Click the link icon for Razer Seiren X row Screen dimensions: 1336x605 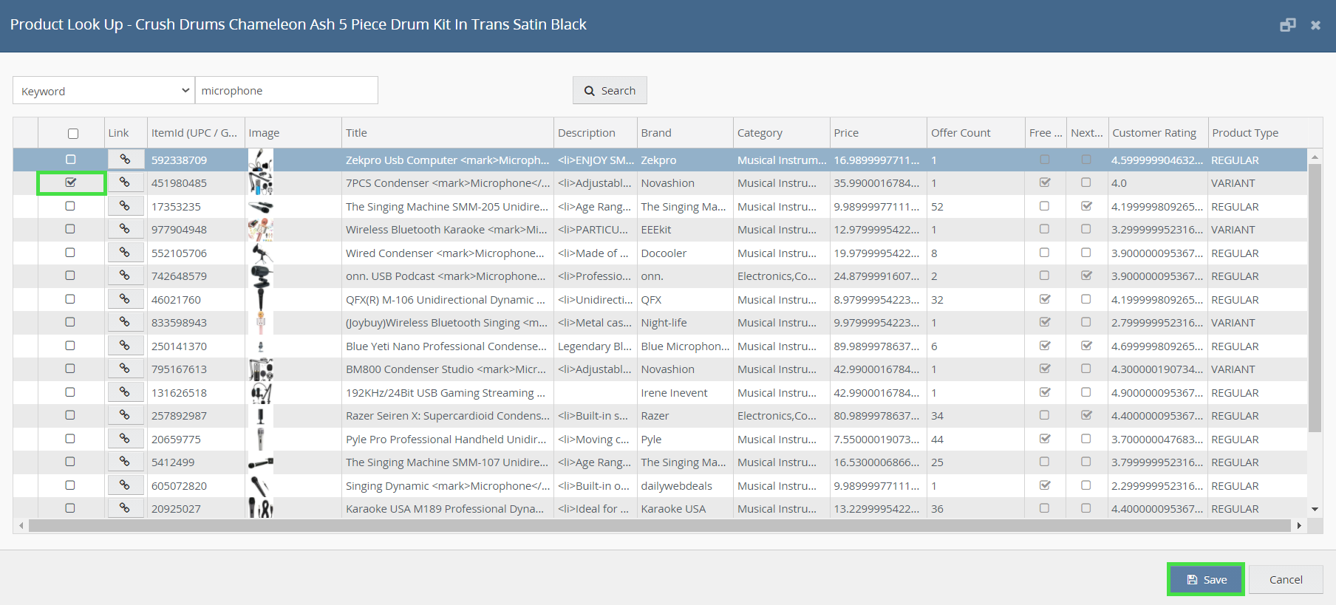tap(125, 415)
